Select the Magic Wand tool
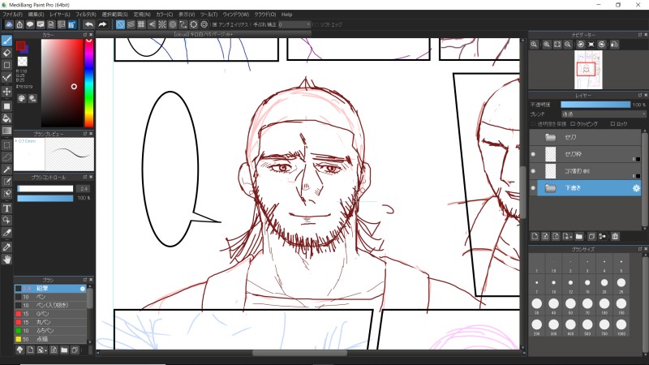Viewport: 649px width, 365px height. tap(6, 170)
